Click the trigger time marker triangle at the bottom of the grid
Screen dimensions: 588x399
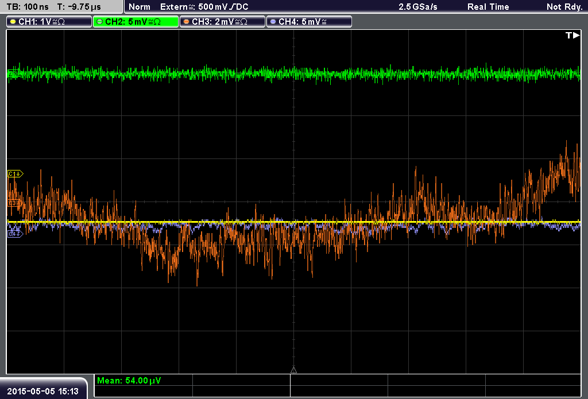point(293,370)
